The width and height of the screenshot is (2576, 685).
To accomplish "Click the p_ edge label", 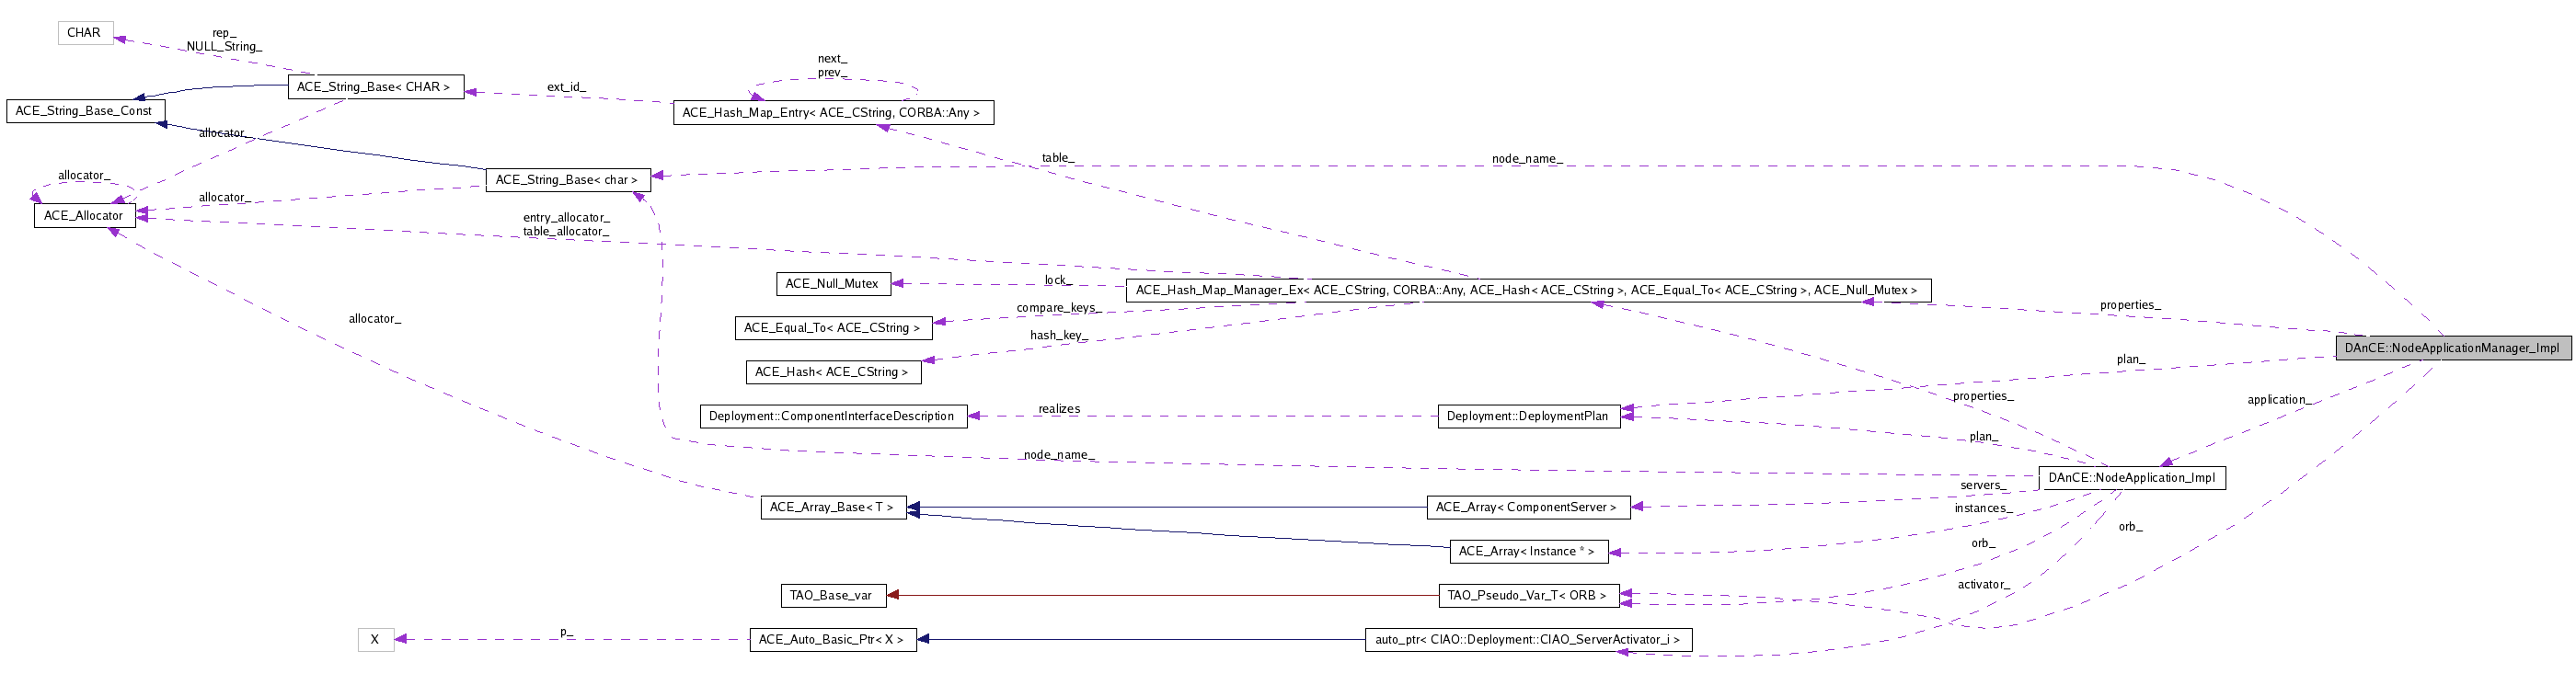I will tap(567, 632).
